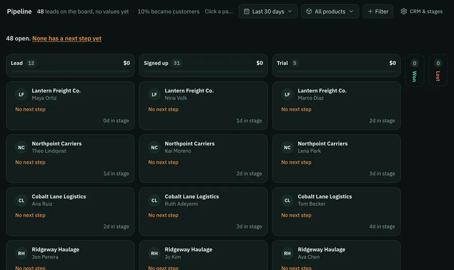Click the Lead column progress bar
Screen dimensions: 454x270
click(70, 71)
